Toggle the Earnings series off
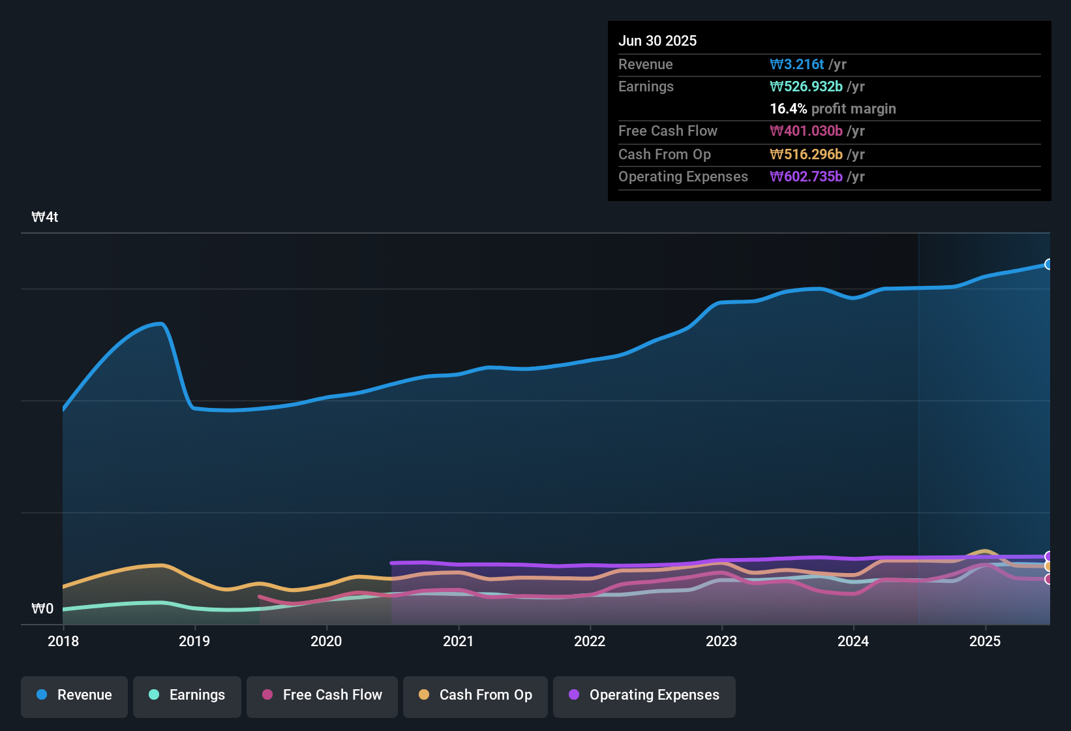Image resolution: width=1071 pixels, height=731 pixels. (187, 695)
